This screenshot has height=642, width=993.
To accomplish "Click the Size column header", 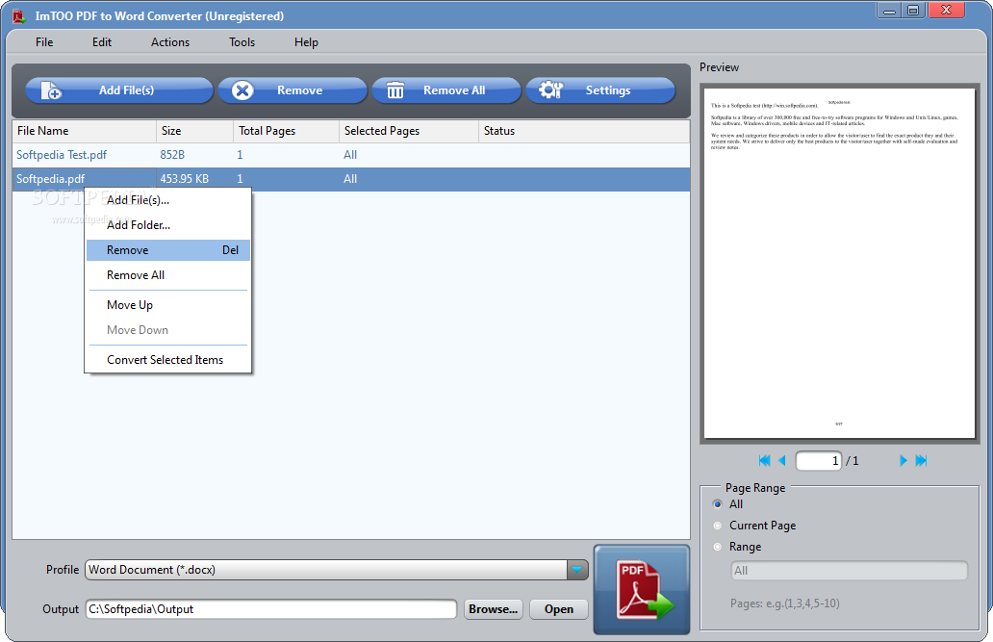I will pyautogui.click(x=195, y=131).
